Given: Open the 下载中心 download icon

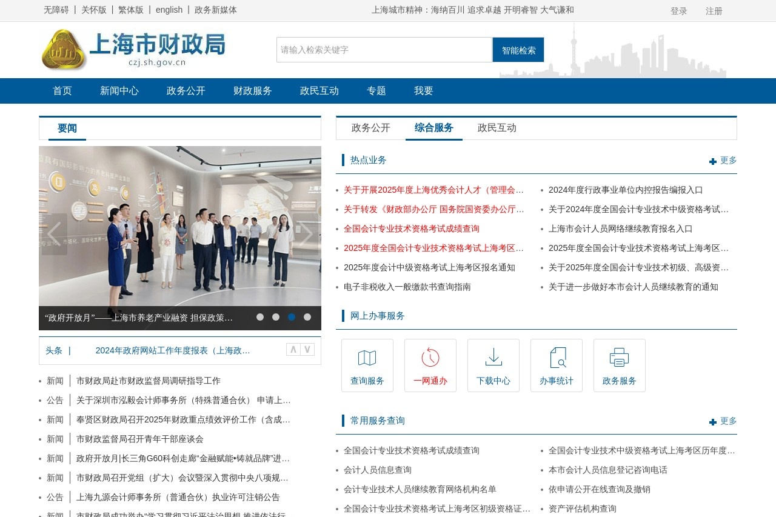Looking at the screenshot, I should [493, 358].
